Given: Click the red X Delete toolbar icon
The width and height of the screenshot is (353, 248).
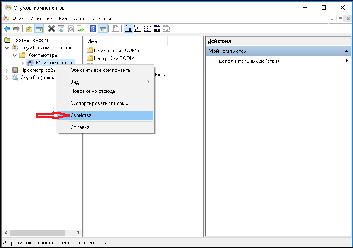Looking at the screenshot, I should [x=51, y=29].
